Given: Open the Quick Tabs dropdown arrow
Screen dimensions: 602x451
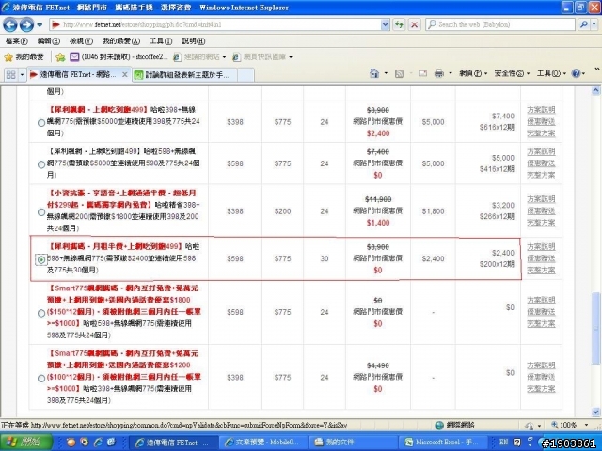Looking at the screenshot, I should coord(22,74).
